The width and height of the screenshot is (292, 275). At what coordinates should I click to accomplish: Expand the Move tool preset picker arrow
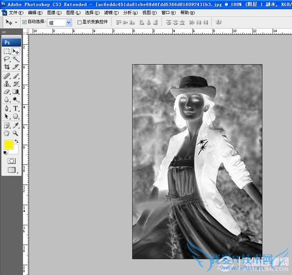coord(16,22)
